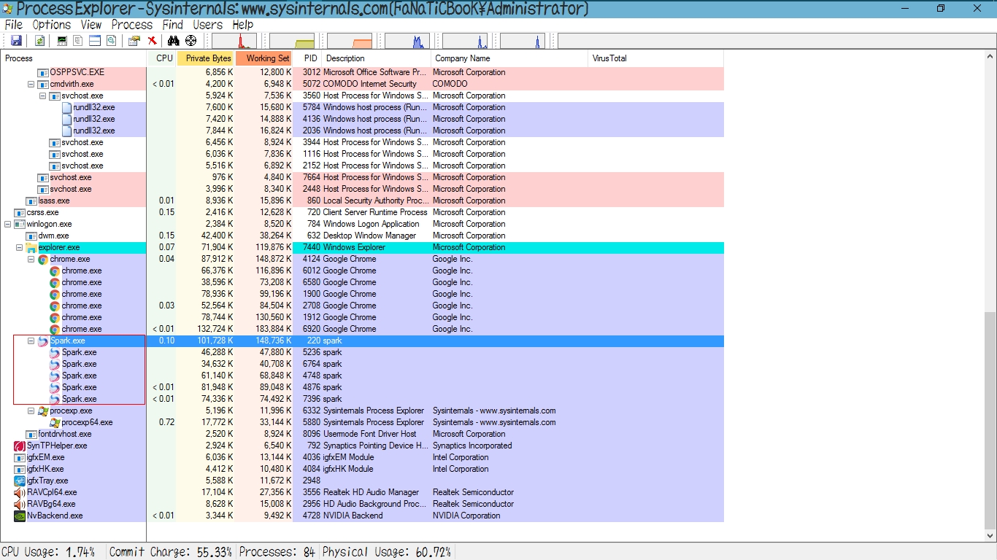The height and width of the screenshot is (560, 997).
Task: Select the OSPPSVC.EXE process row
Action: click(362, 73)
